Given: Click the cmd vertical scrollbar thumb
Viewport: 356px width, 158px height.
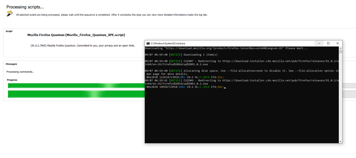Looking at the screenshot, I should (x=340, y=52).
